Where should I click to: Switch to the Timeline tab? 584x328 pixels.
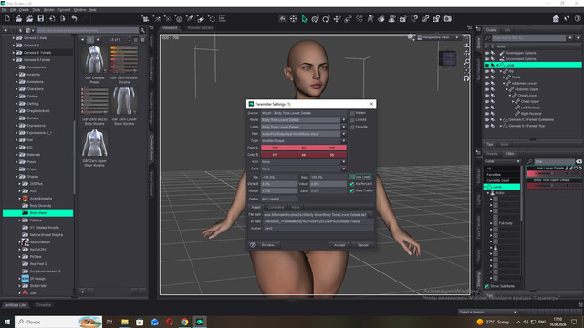tap(44, 305)
